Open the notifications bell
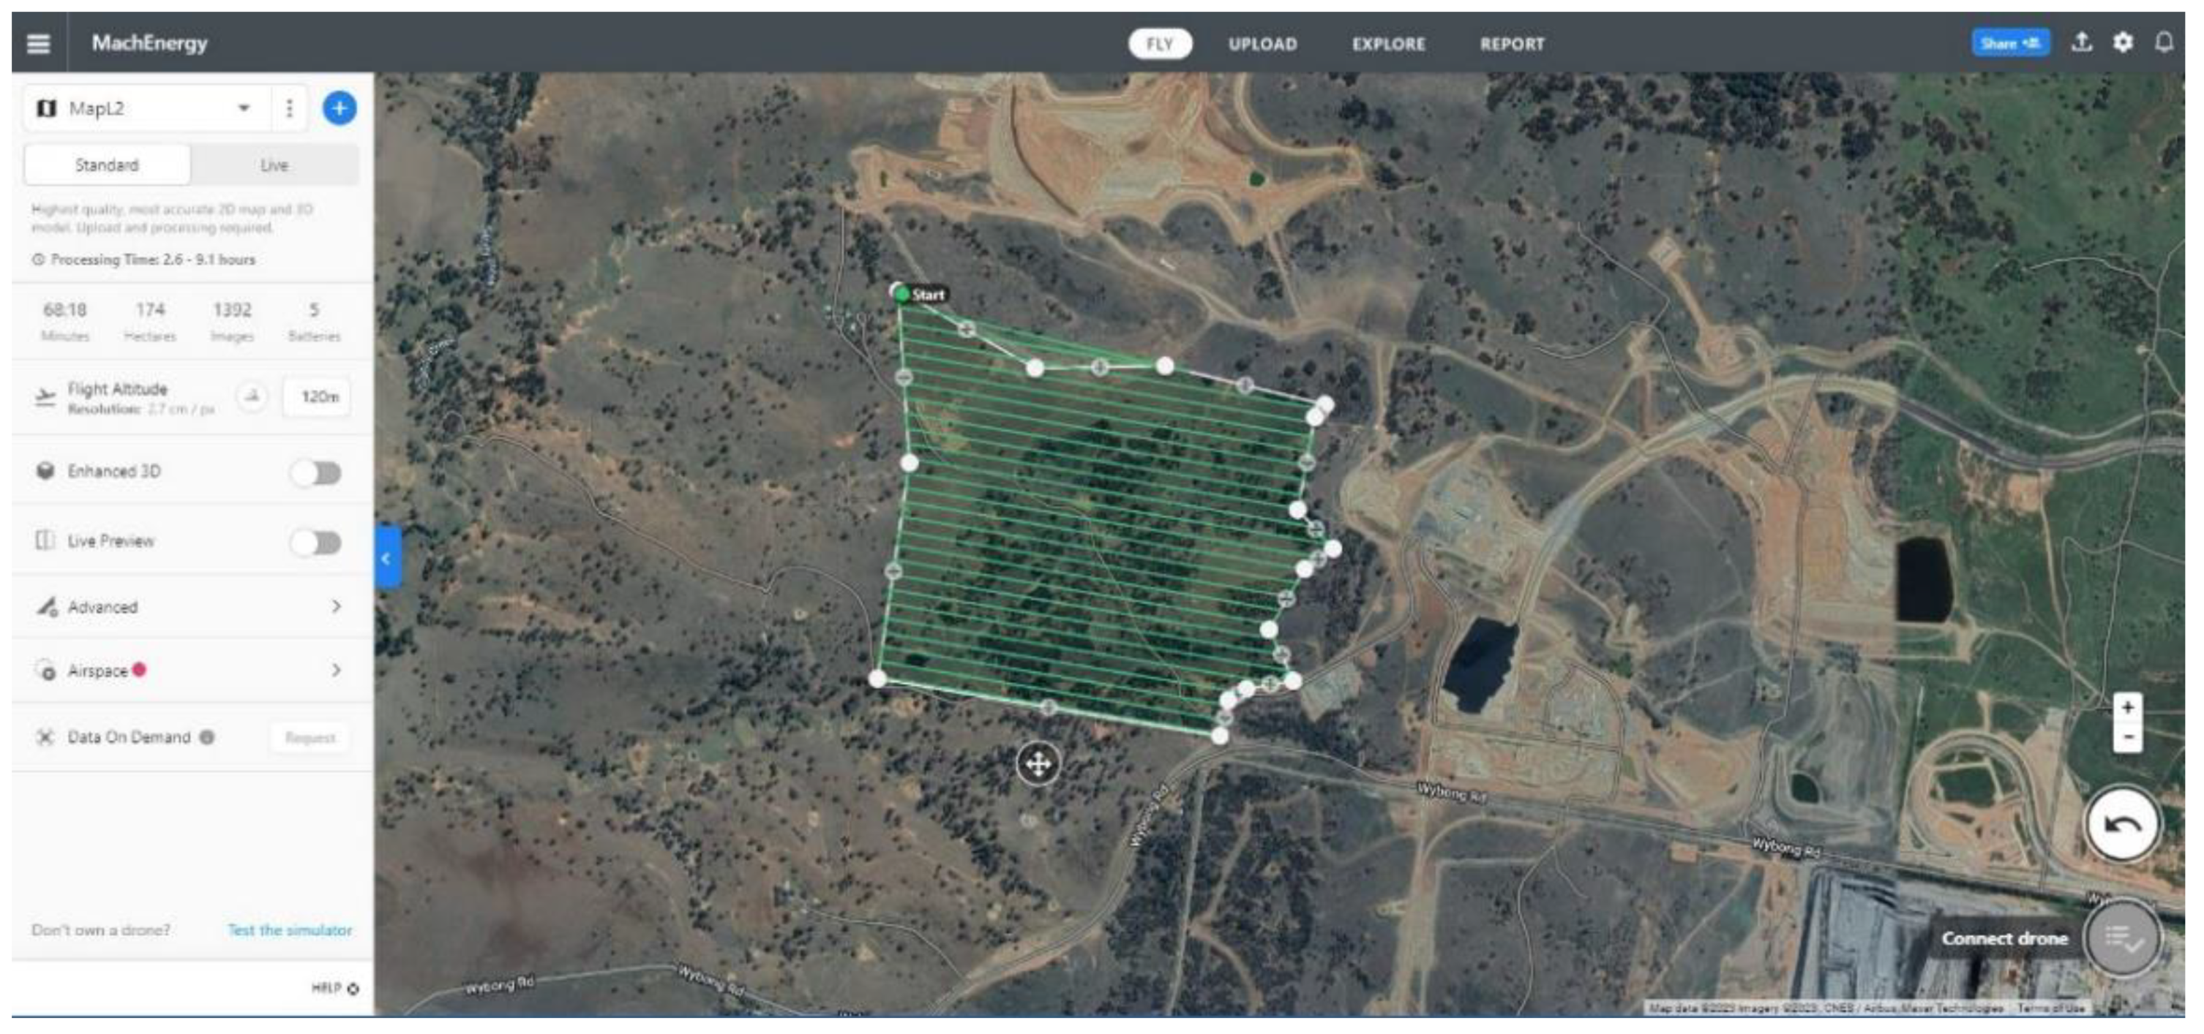Viewport: 2204px width, 1034px height. click(2164, 42)
